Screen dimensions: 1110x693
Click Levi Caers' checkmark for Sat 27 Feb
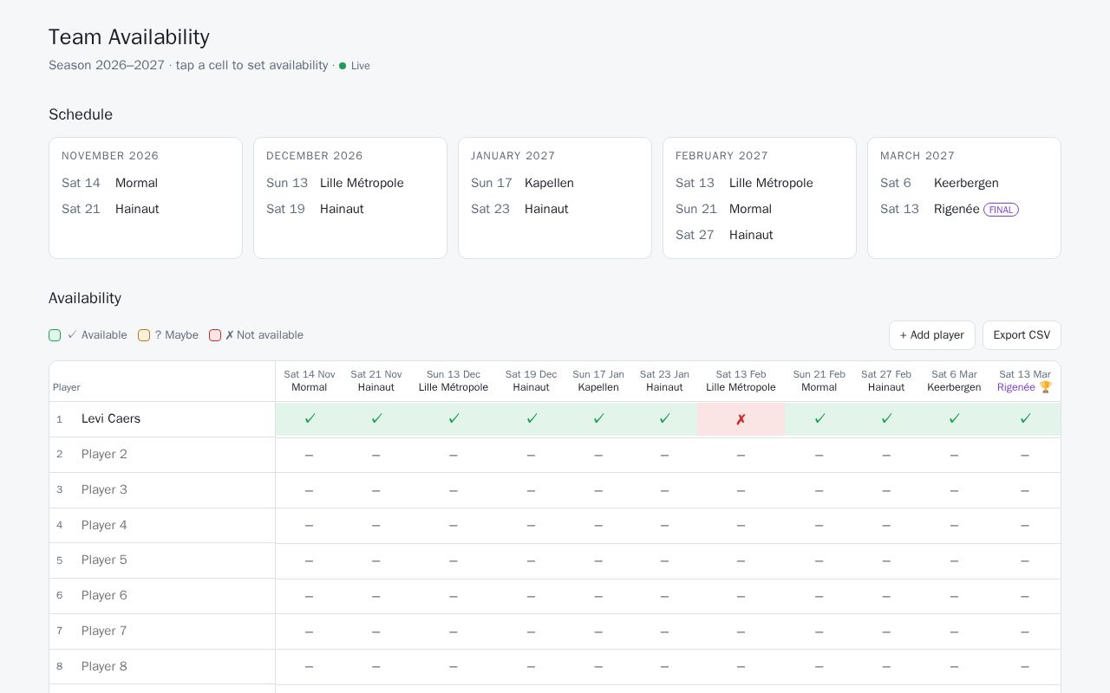pyautogui.click(x=886, y=419)
